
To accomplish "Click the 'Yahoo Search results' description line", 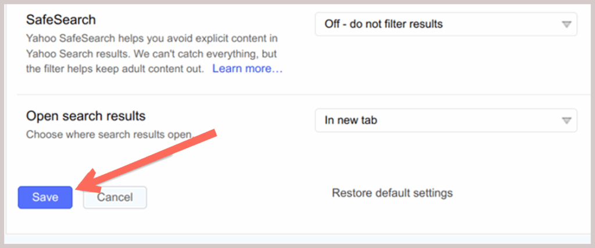I will (70, 54).
